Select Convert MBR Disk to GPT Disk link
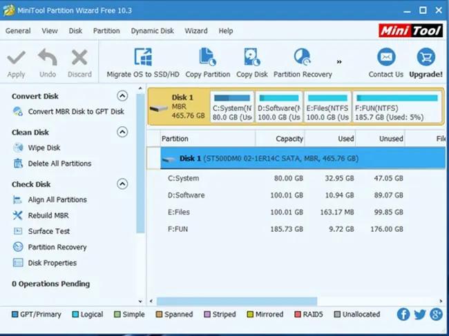 tap(76, 112)
